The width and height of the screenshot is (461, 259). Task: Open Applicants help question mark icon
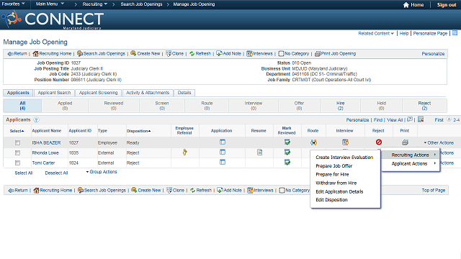click(36, 120)
